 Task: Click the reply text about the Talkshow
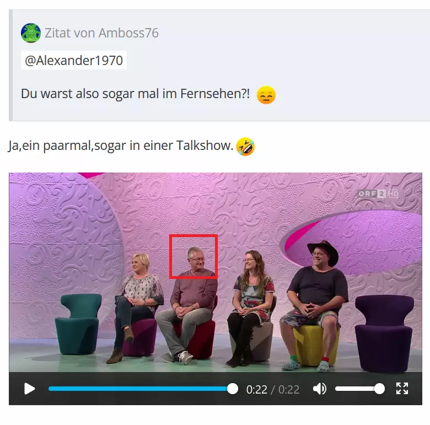click(121, 146)
